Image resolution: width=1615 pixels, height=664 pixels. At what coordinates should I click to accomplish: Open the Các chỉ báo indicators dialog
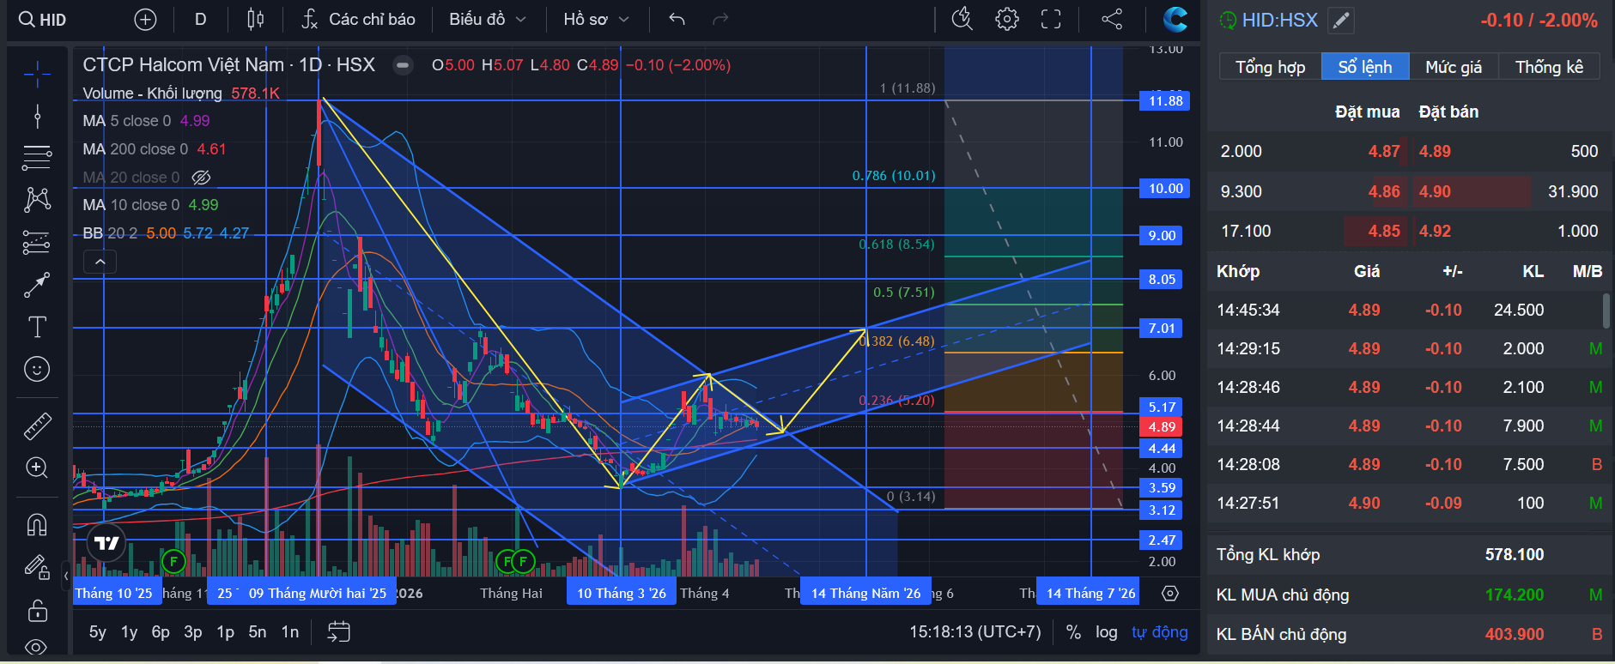click(358, 20)
